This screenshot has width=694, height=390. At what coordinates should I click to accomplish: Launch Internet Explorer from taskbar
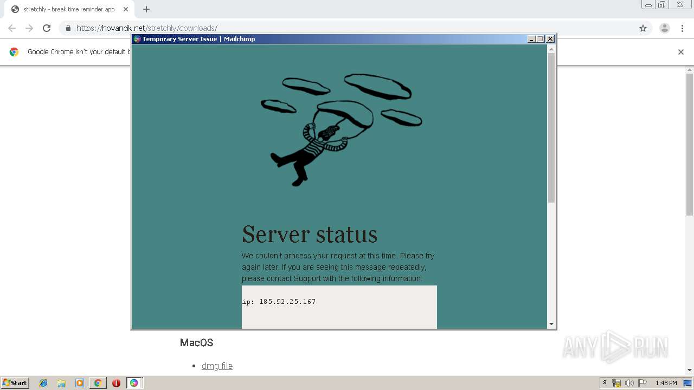pyautogui.click(x=43, y=383)
